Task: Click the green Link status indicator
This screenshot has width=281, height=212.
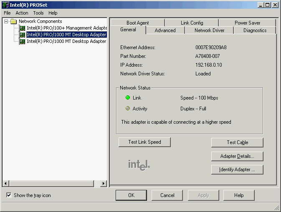Action: [128, 97]
